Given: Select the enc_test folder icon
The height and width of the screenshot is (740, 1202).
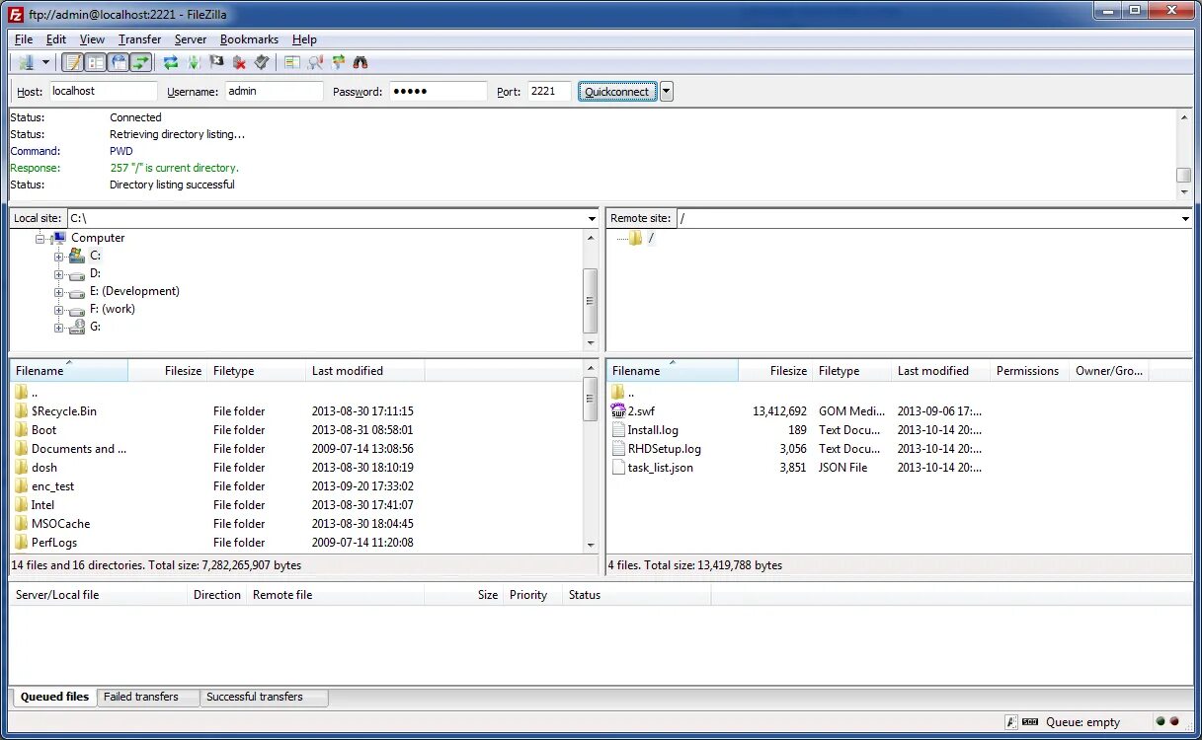Looking at the screenshot, I should click(22, 486).
